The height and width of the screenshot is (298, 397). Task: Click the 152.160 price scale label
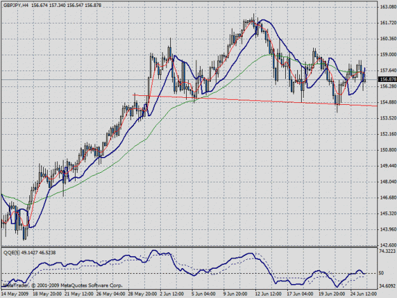[x=388, y=134]
